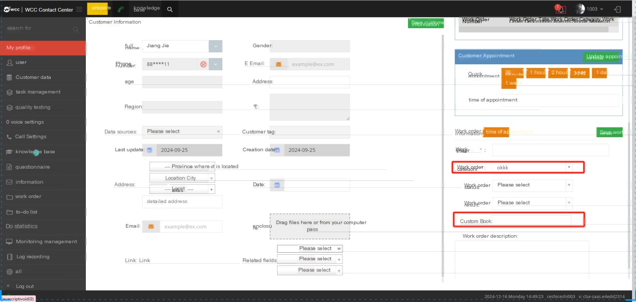
Task: Click the Save customer information button
Action: point(426,23)
